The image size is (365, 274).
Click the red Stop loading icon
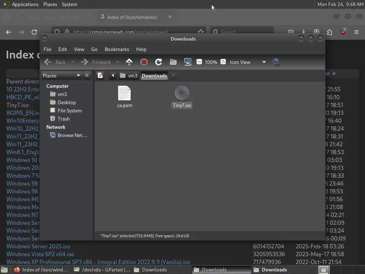[x=144, y=62]
